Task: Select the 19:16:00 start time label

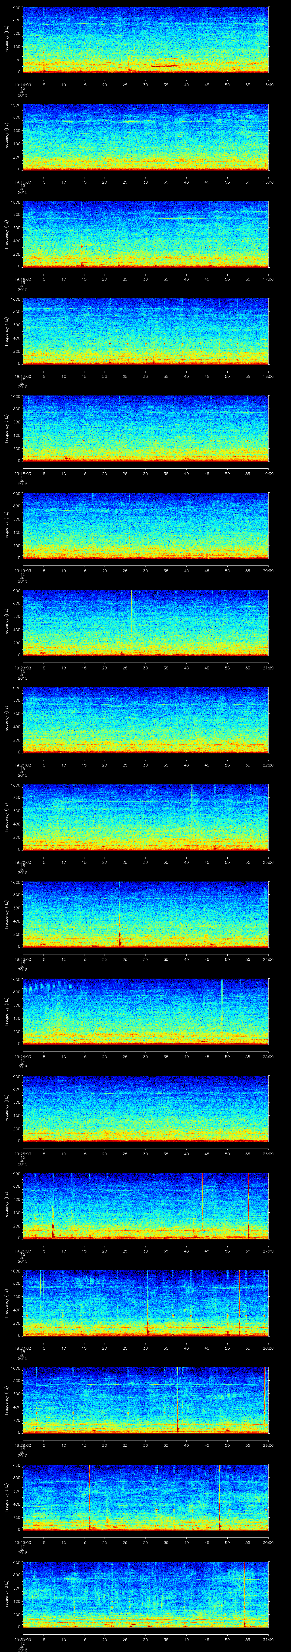Action: 22,279
